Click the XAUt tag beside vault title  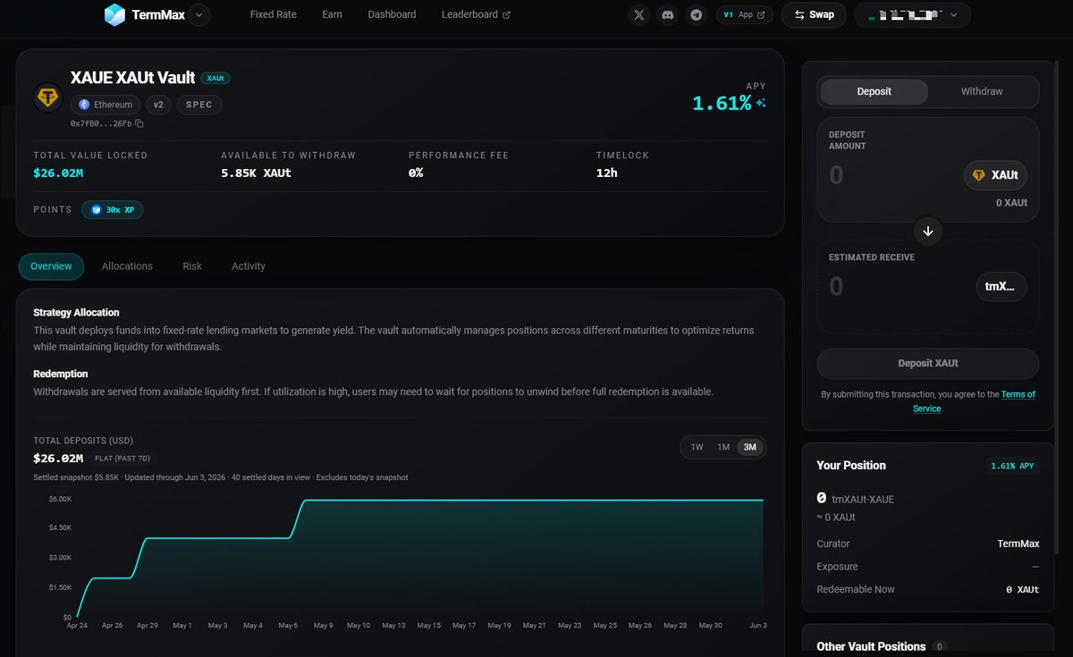click(215, 79)
